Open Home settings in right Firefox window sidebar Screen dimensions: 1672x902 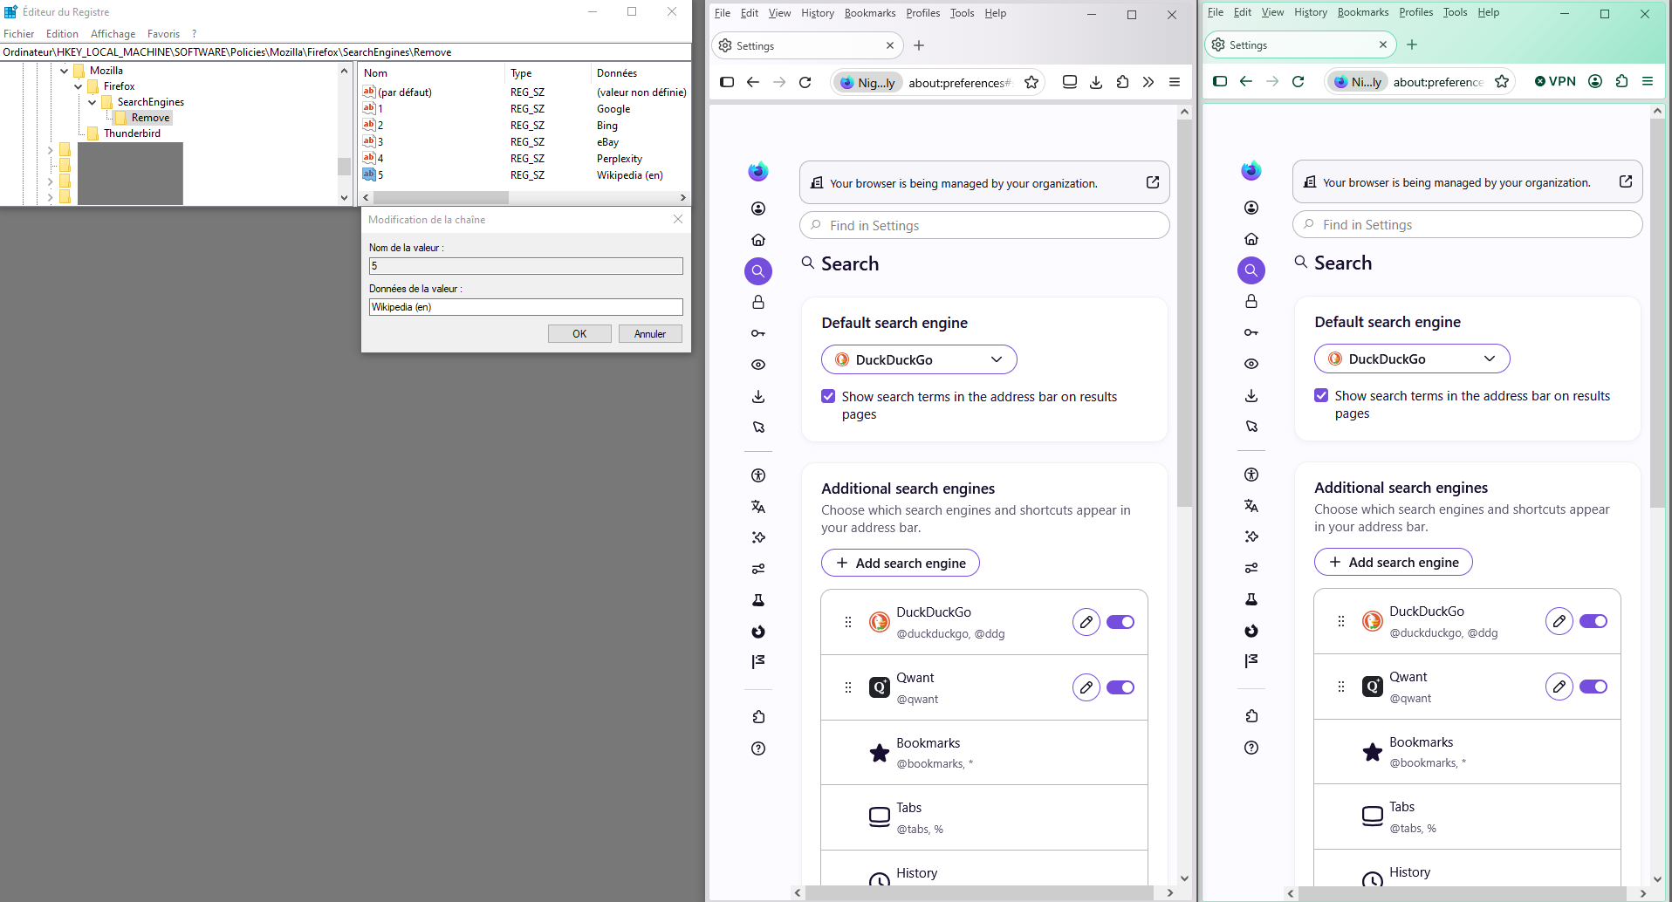1251,239
